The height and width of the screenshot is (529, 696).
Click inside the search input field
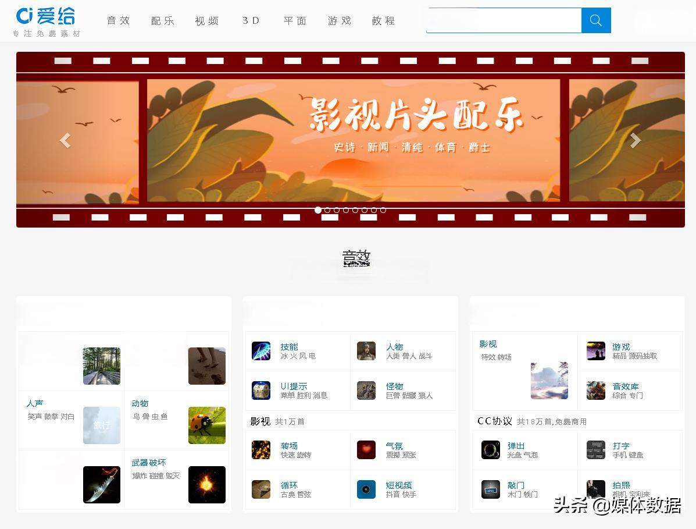coord(504,20)
